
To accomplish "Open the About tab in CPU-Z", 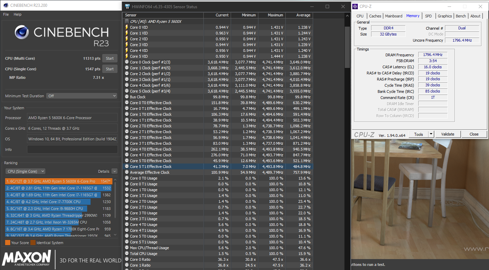I will (475, 16).
